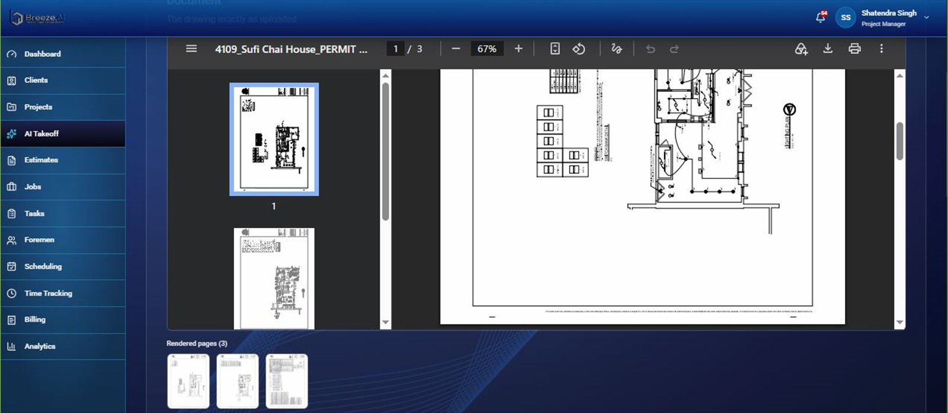
Task: Click the document view scroll up arrow
Action: tap(899, 75)
